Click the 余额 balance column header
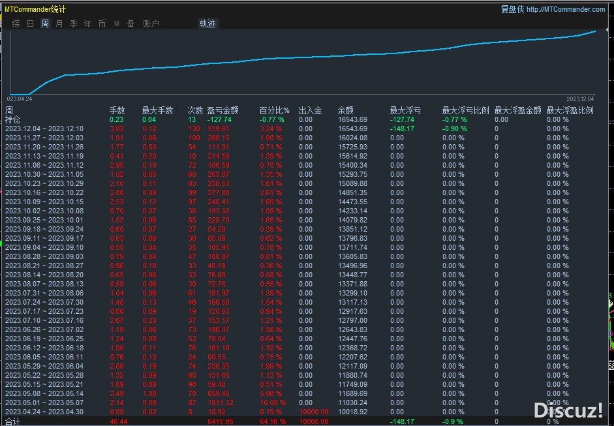The height and width of the screenshot is (426, 614). [x=345, y=110]
